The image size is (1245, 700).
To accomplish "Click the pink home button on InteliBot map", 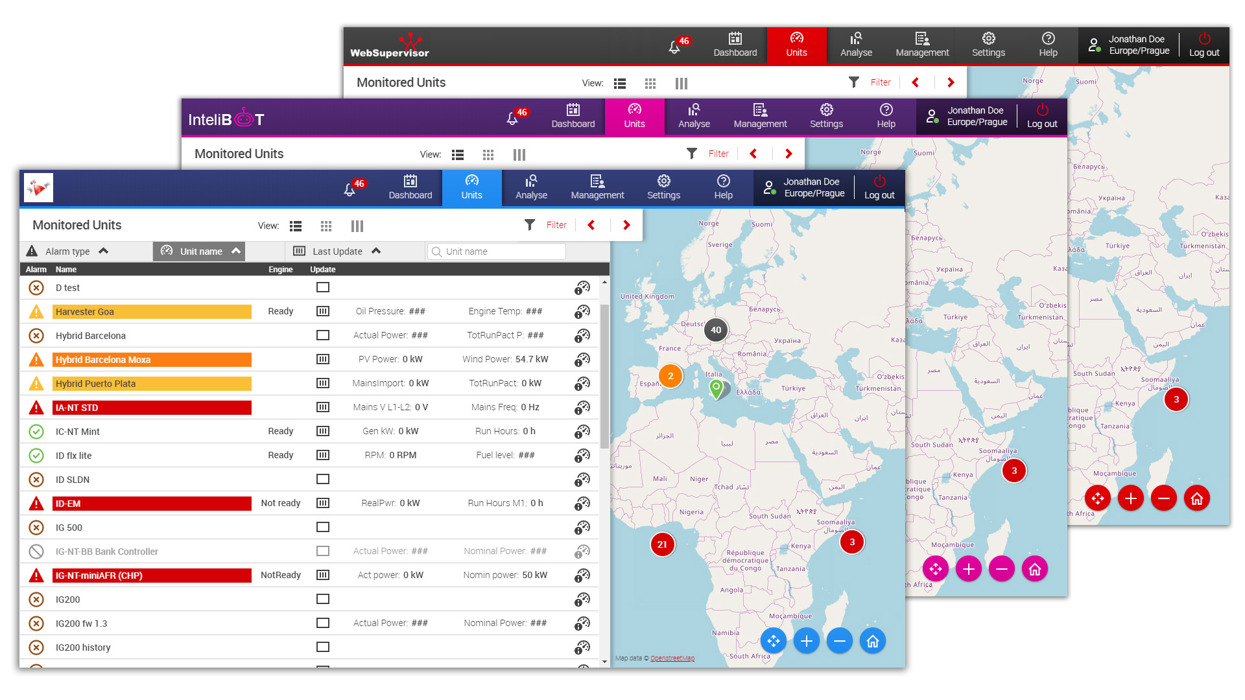I will pyautogui.click(x=1034, y=569).
